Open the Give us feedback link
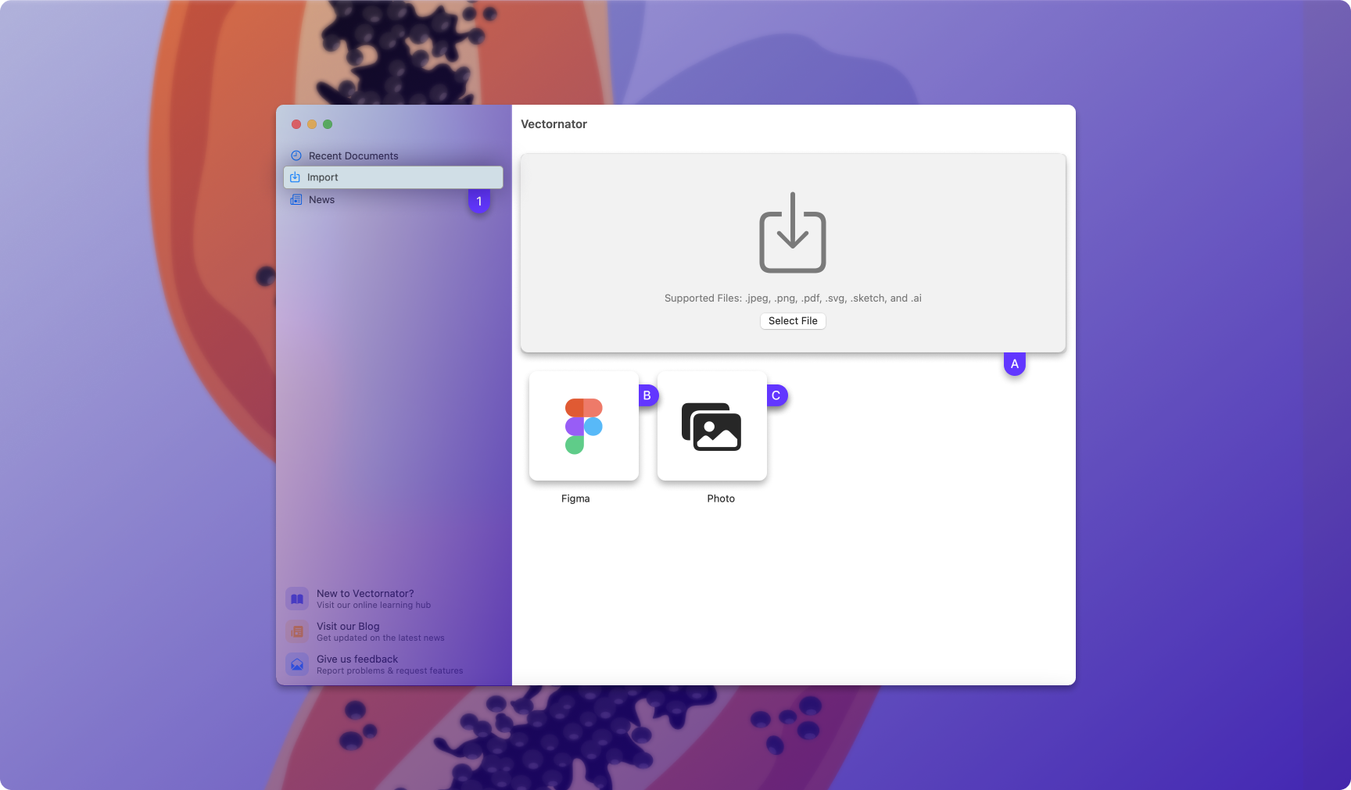1351x790 pixels. click(x=375, y=664)
